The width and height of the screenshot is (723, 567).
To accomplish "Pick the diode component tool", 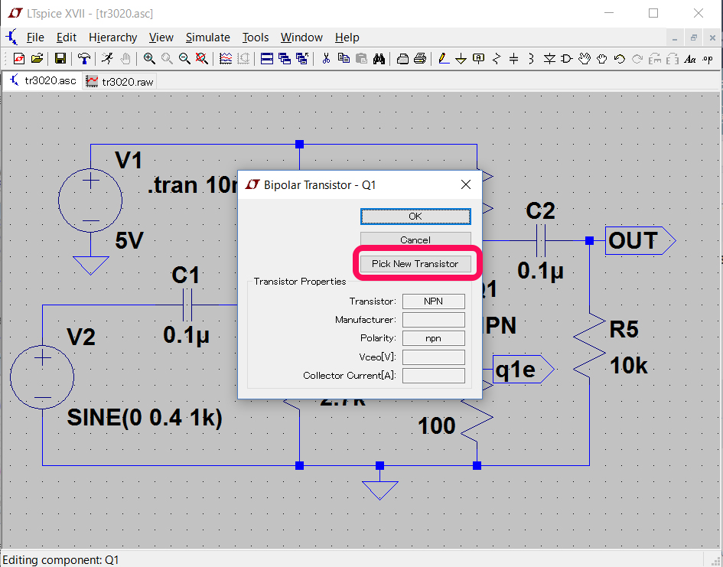I will (x=549, y=58).
